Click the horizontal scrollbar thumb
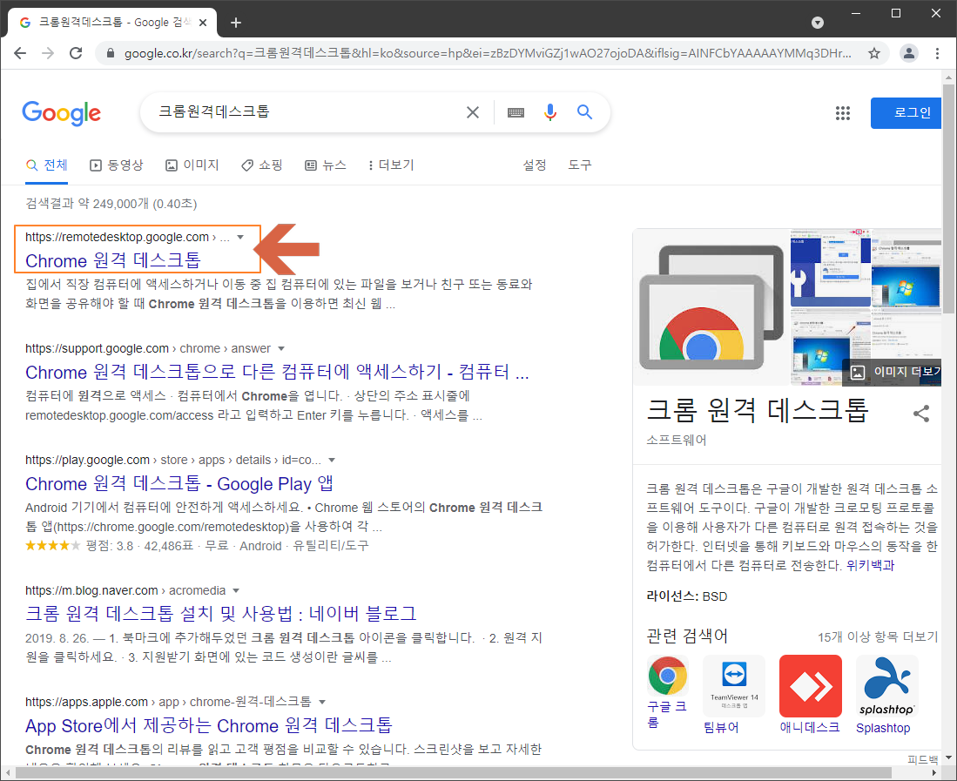The image size is (957, 781). (x=454, y=773)
